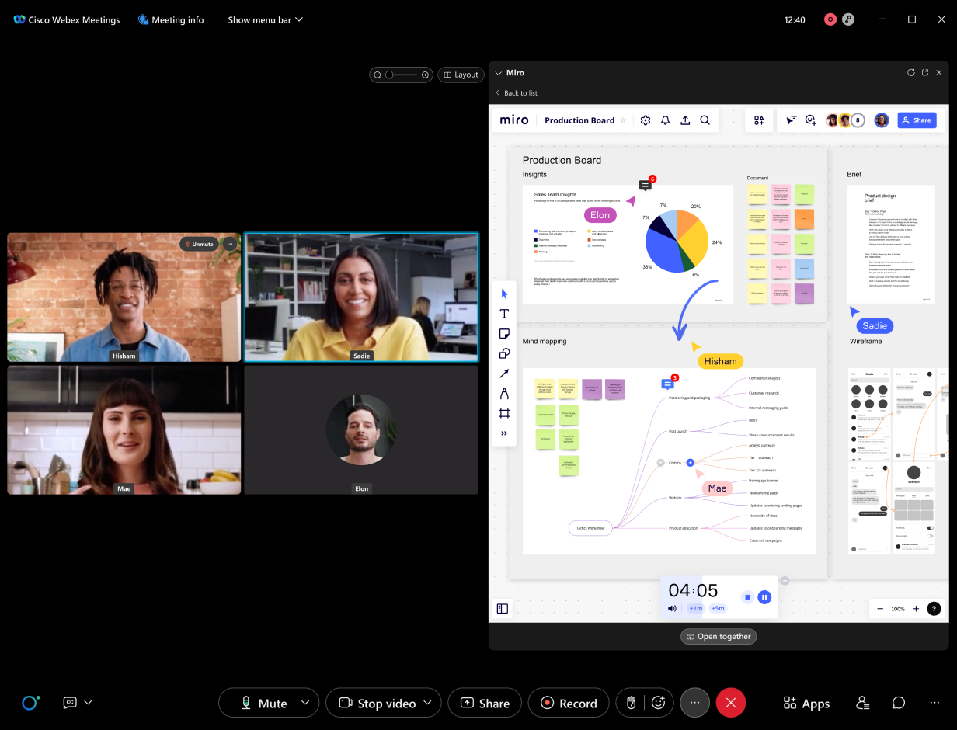Click Miro export upload icon
This screenshot has height=730, width=957.
[x=685, y=120]
